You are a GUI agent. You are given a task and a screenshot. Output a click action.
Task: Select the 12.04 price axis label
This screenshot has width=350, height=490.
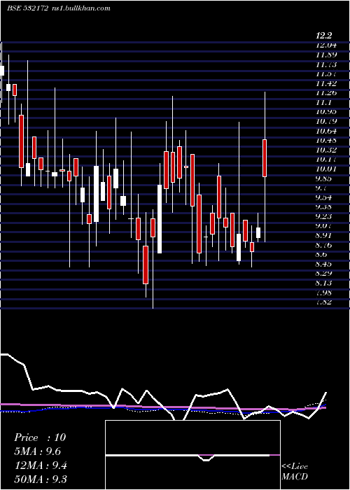pyautogui.click(x=327, y=45)
